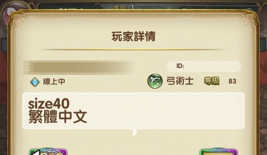Click the scroll ornament on name bar
The image size is (267, 155).
[x=27, y=67]
